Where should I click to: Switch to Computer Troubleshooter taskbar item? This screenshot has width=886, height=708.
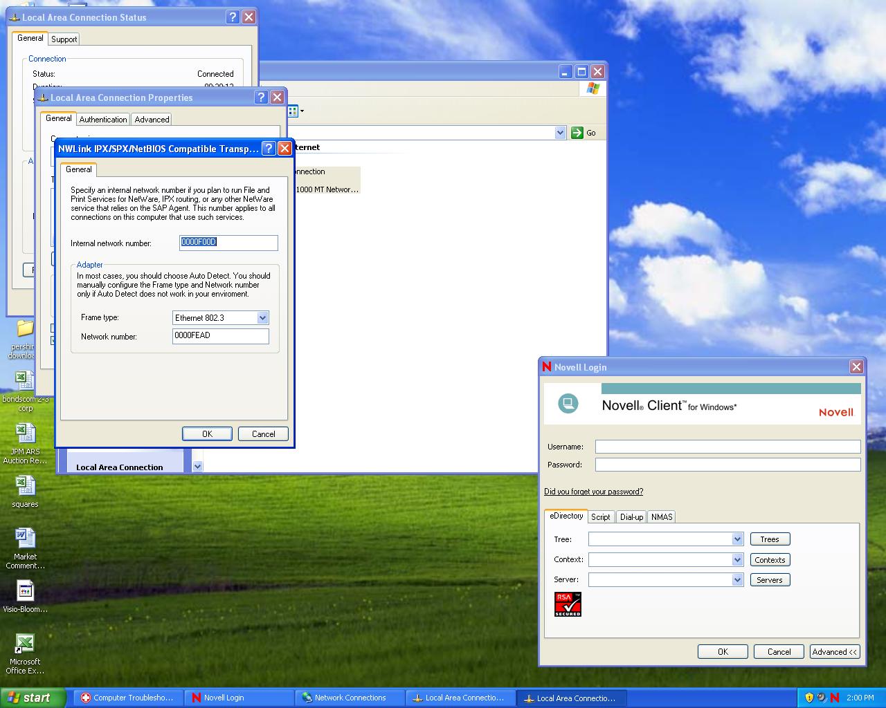127,698
